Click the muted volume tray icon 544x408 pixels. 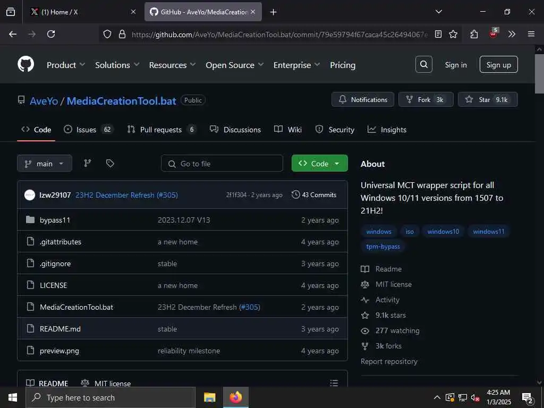tap(475, 397)
